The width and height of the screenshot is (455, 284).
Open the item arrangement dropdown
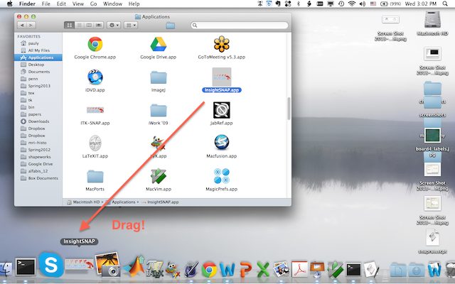click(131, 26)
